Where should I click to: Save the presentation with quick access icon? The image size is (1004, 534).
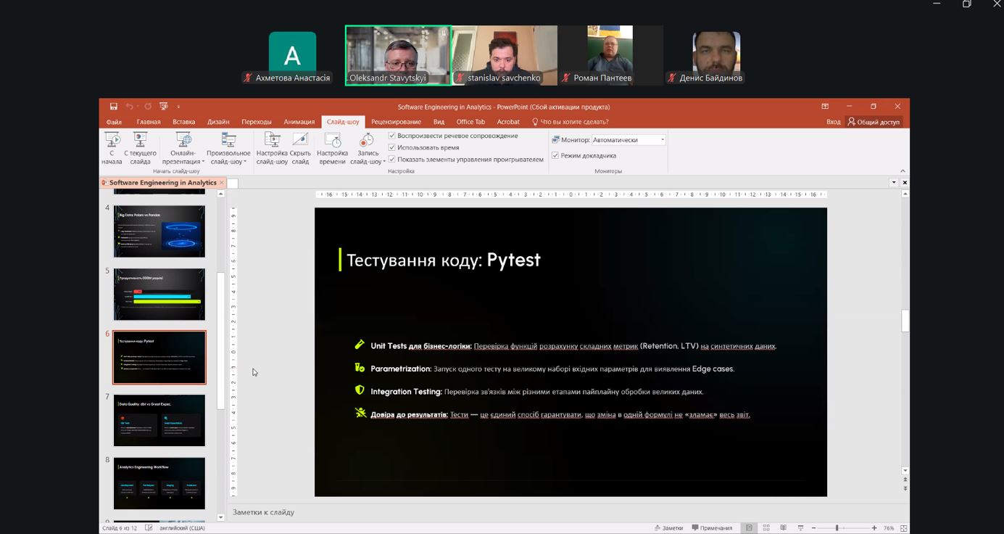(x=114, y=107)
